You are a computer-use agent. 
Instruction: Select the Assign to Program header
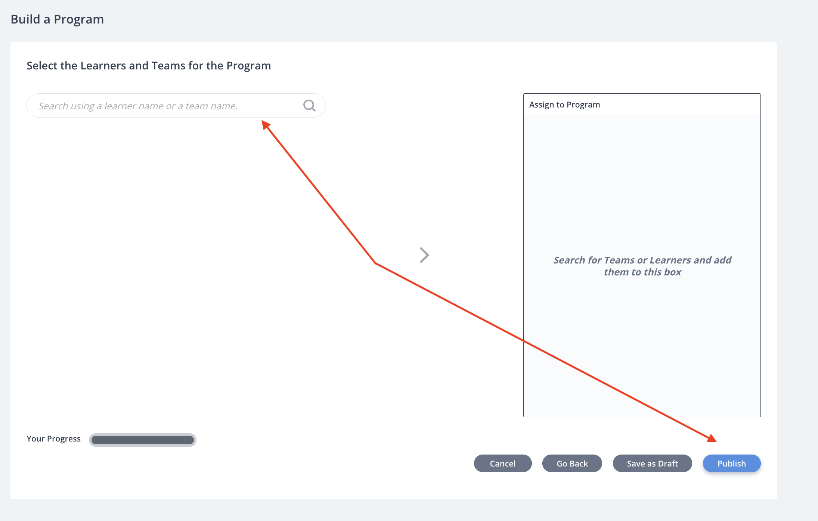pyautogui.click(x=564, y=104)
